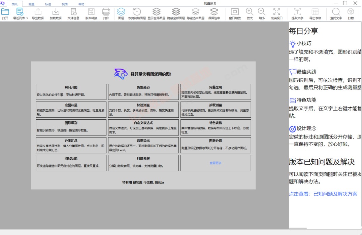This screenshot has width=362, height=235.
Task: Click the leopard app logo in title bar
Action: point(3,3)
